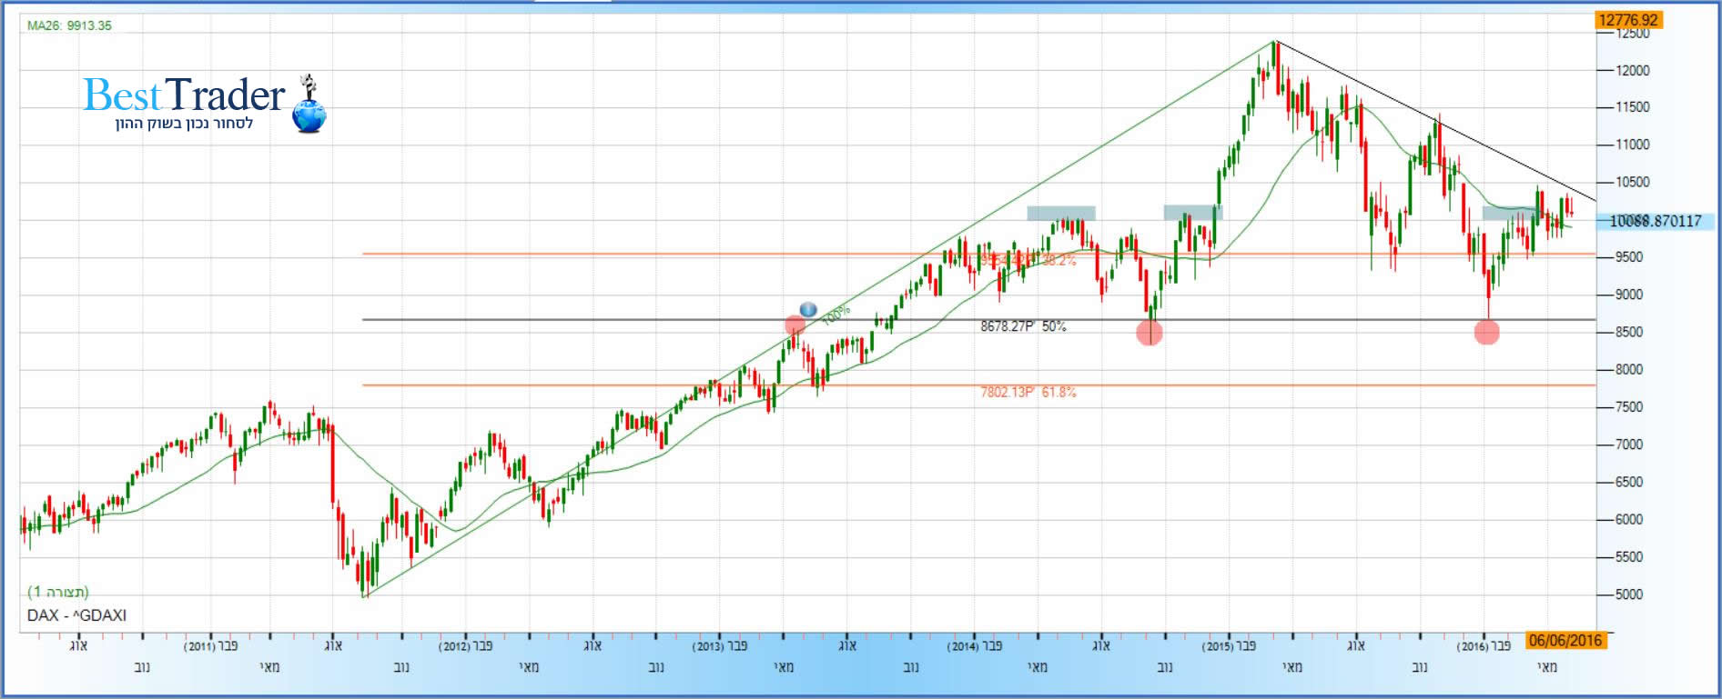
Task: Click the middle grey resistance rectangle
Action: coord(1191,213)
